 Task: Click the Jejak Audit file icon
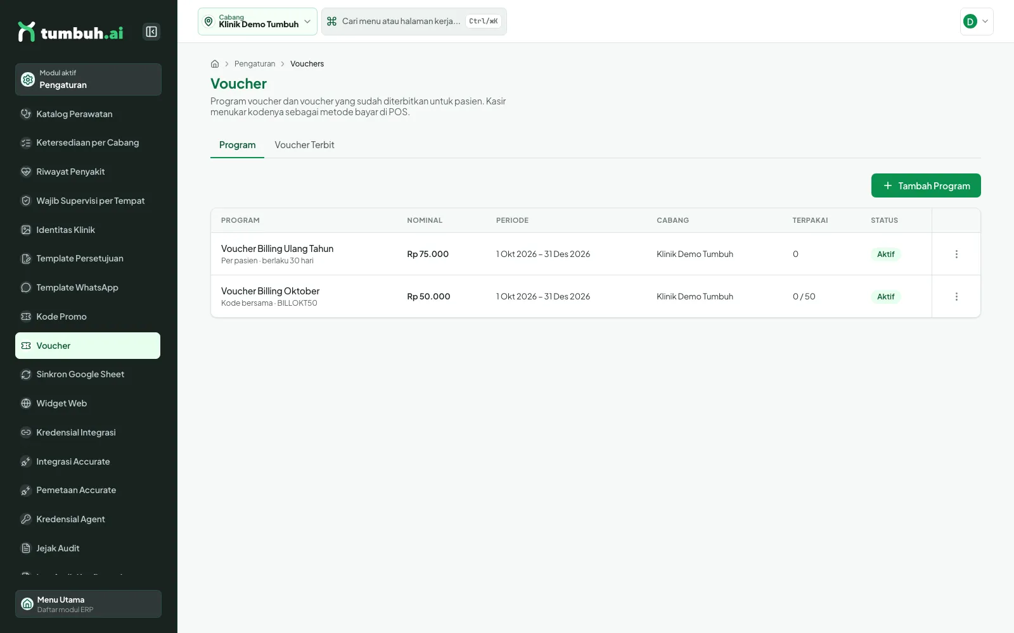tap(26, 548)
